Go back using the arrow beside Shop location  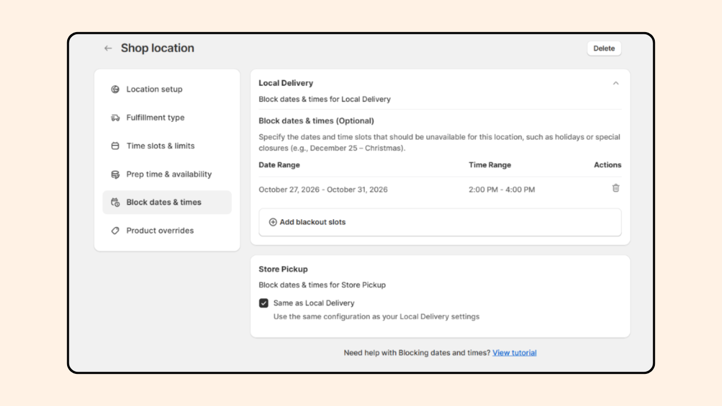tap(108, 48)
